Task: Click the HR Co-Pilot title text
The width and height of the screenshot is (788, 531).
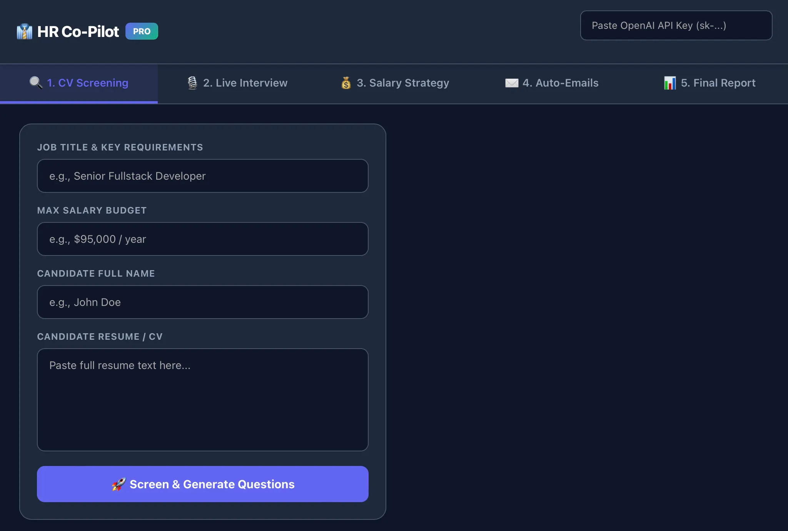Action: coord(78,32)
